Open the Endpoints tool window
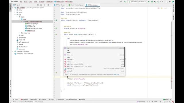184x103 pixels. (60, 100)
